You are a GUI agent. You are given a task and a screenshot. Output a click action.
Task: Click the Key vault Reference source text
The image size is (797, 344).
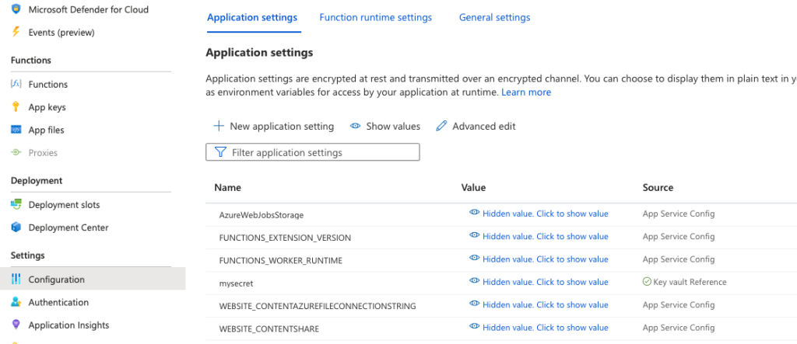coord(690,282)
